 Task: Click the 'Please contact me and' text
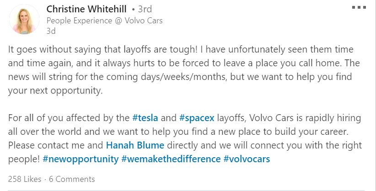coord(56,145)
